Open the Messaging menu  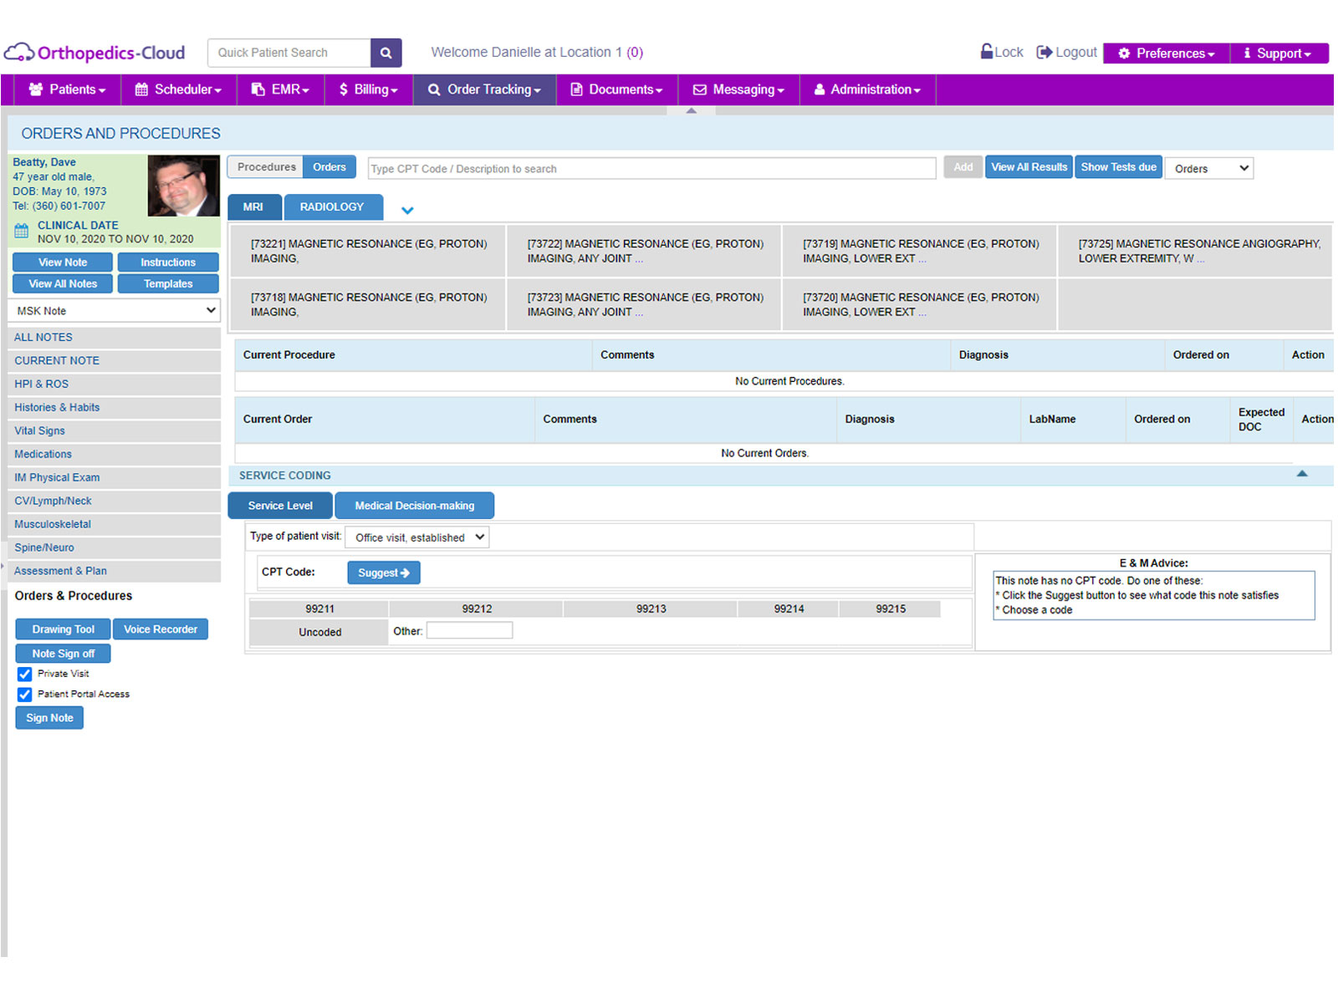[x=738, y=89]
